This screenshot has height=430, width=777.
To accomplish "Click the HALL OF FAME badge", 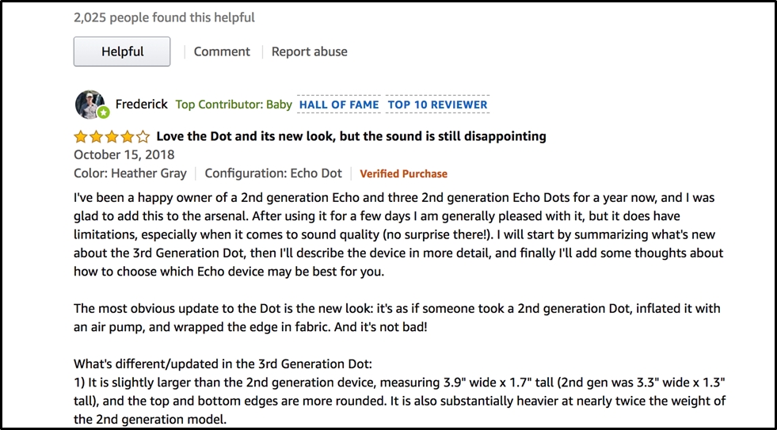I will [339, 105].
